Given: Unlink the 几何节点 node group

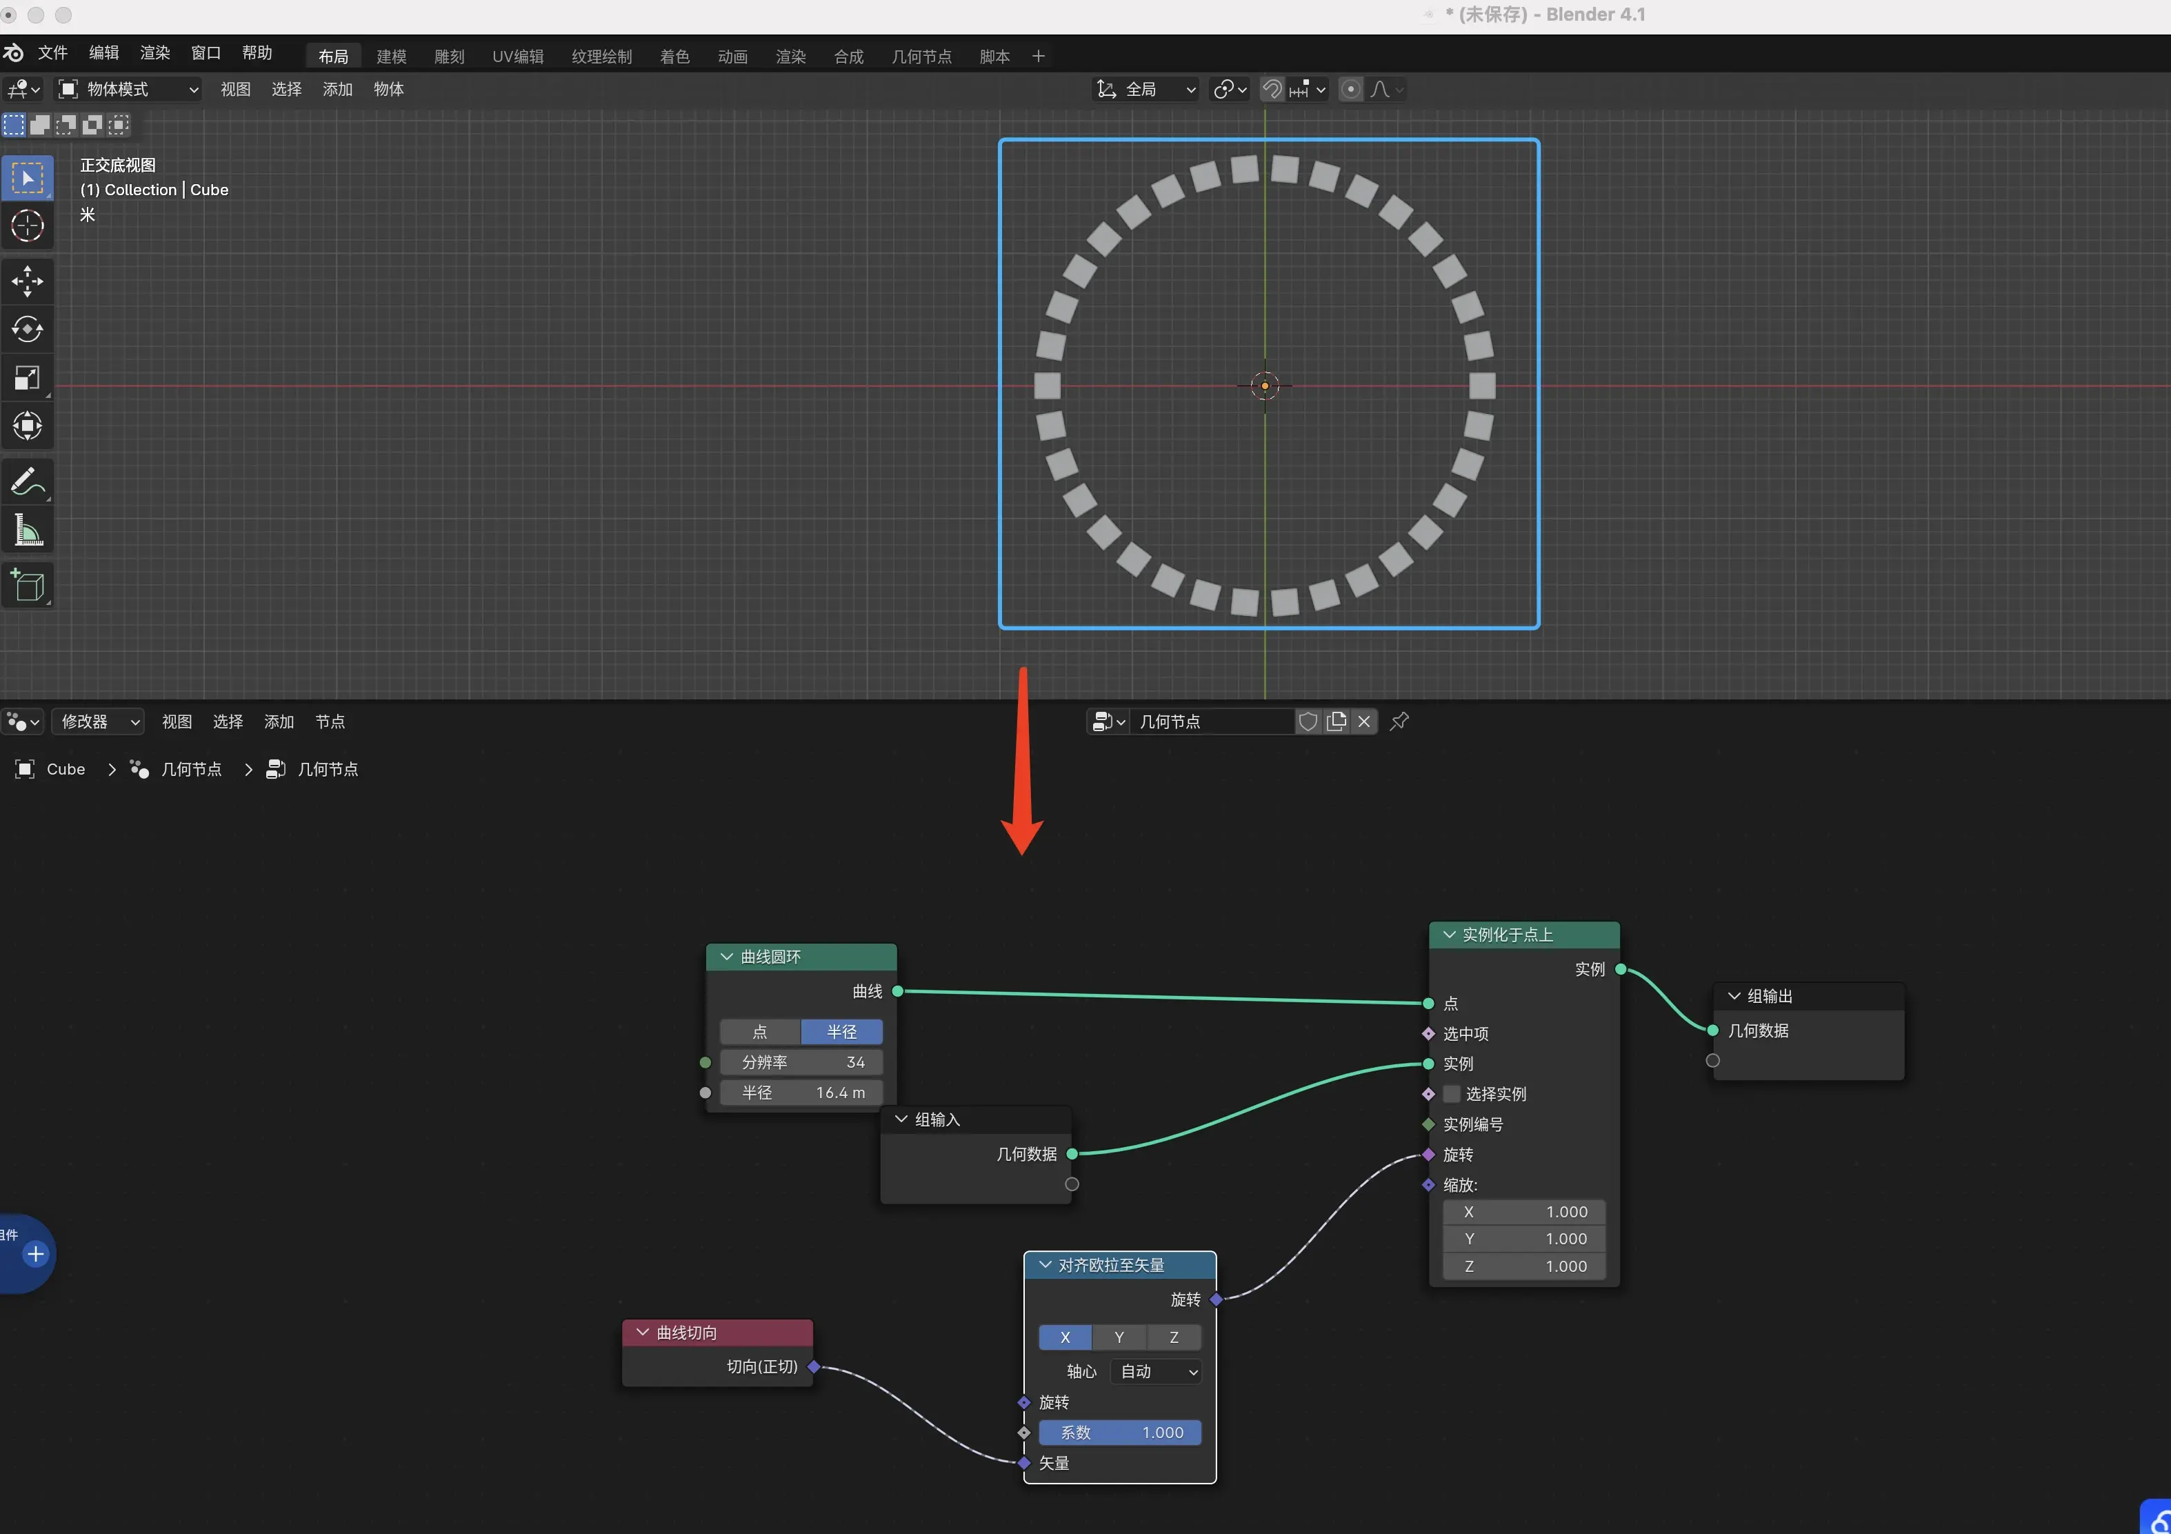Looking at the screenshot, I should (x=1363, y=721).
